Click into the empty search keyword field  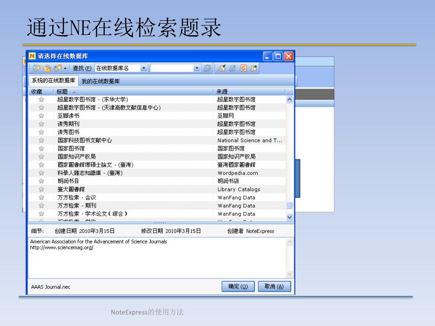172,68
